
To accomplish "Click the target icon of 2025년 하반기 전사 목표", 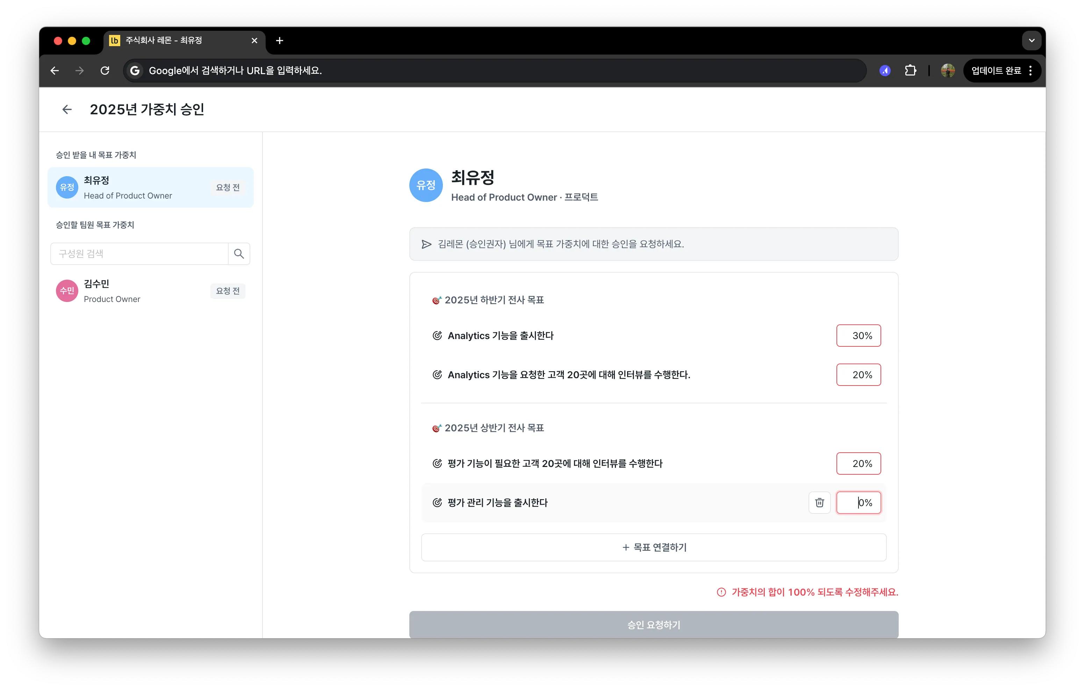I will 437,300.
